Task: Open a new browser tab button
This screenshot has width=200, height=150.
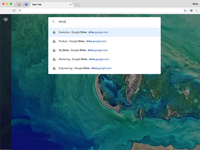Action: 77,5
